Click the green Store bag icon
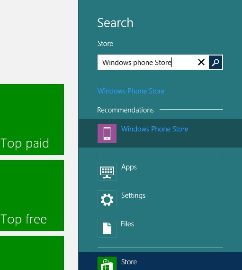The width and height of the screenshot is (242, 270). coord(107,263)
